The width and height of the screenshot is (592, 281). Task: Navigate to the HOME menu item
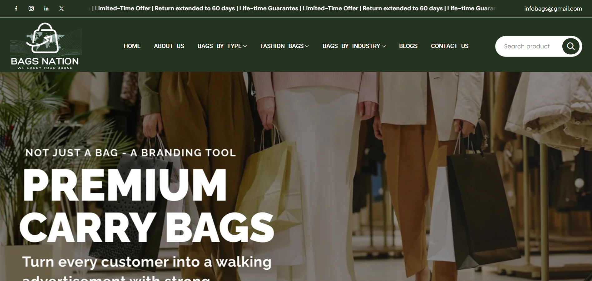tap(132, 46)
